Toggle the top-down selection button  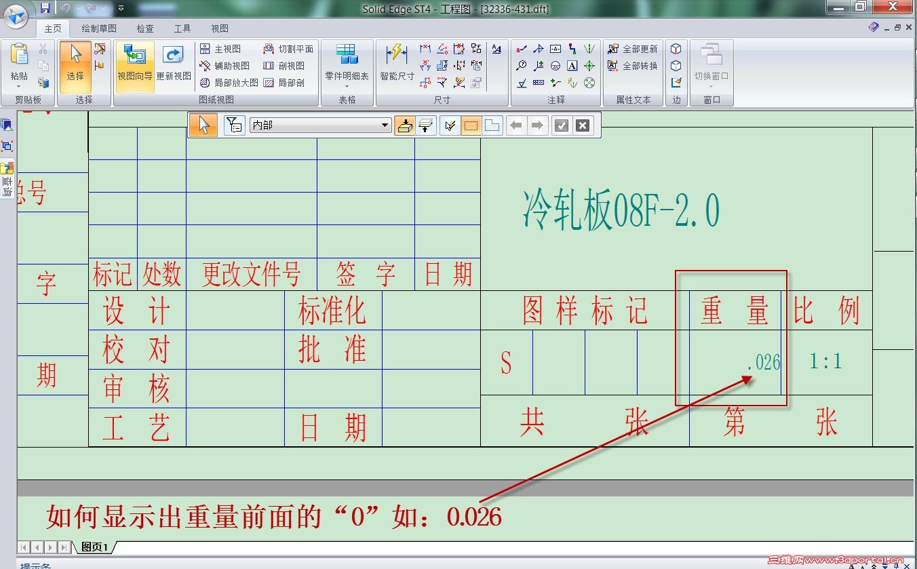click(x=425, y=125)
